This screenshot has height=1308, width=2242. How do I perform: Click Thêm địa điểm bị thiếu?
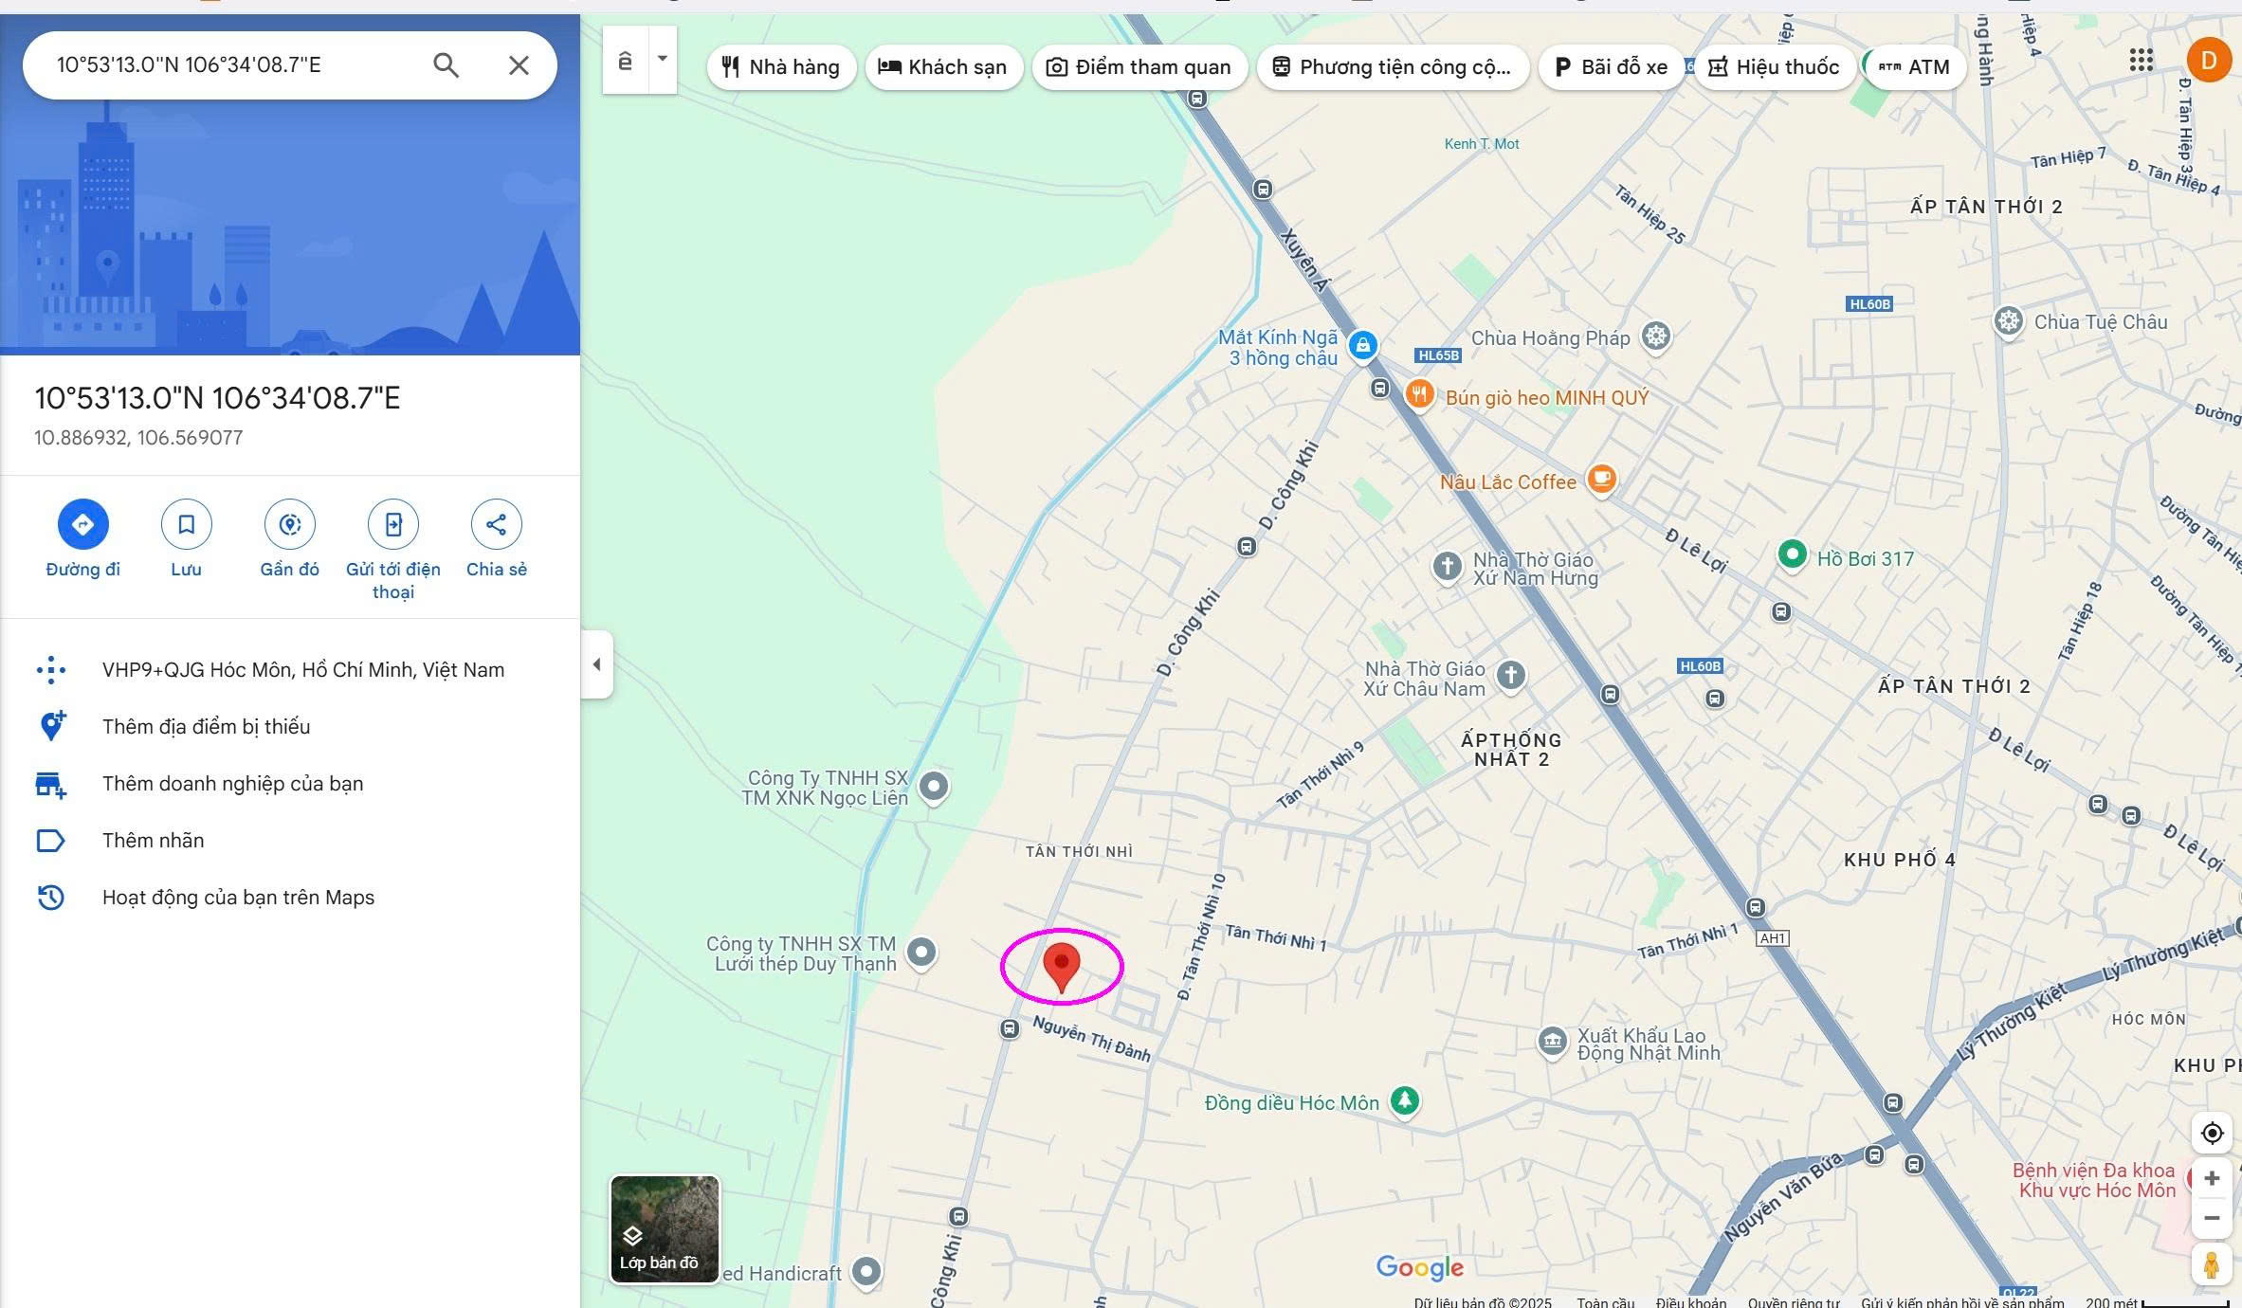(x=206, y=727)
